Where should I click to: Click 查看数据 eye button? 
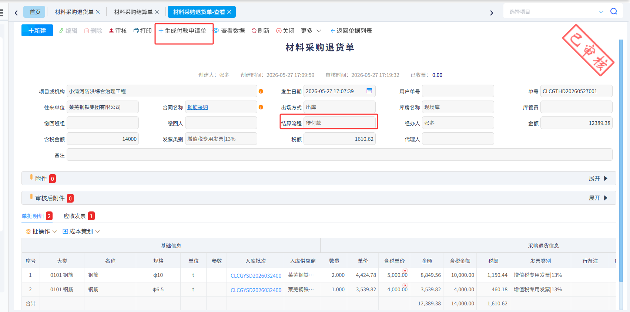point(229,31)
